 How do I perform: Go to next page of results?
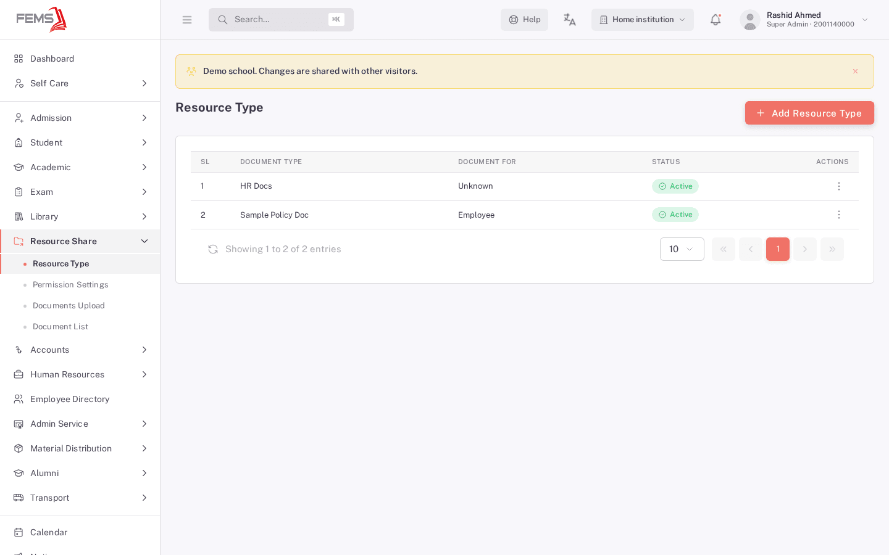[805, 249]
